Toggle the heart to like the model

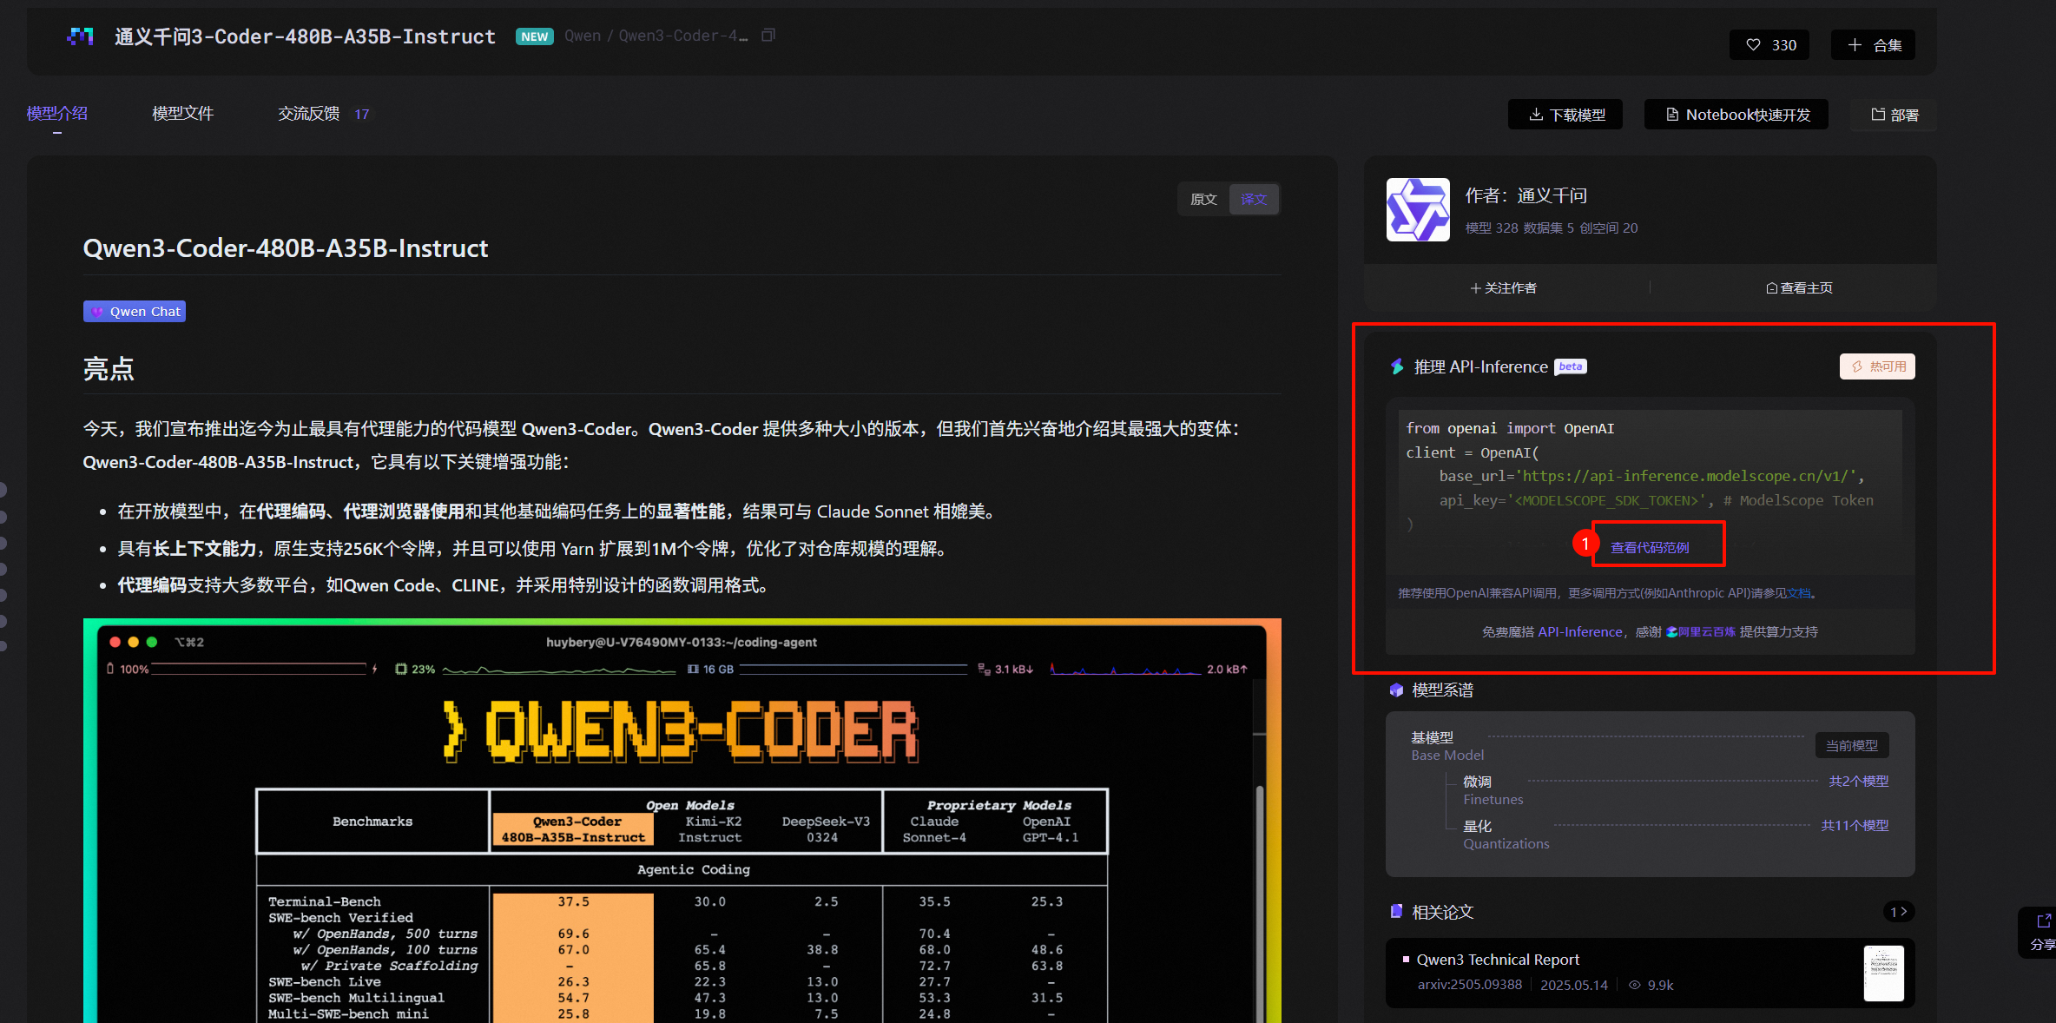[x=1752, y=44]
